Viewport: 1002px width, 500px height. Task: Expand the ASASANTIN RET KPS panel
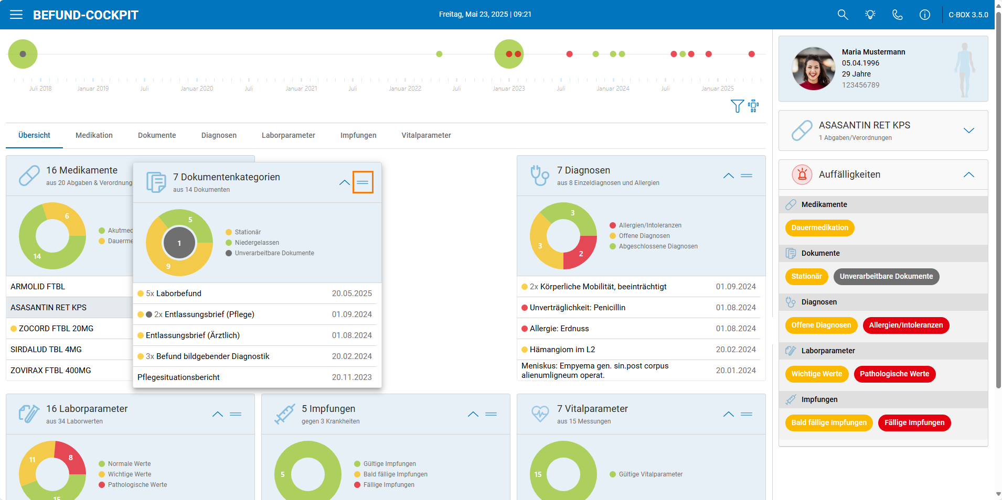[x=968, y=131]
